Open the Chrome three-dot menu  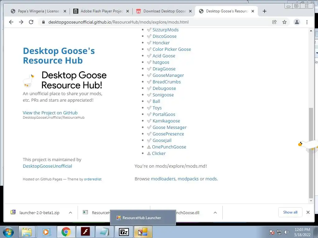coord(307,22)
